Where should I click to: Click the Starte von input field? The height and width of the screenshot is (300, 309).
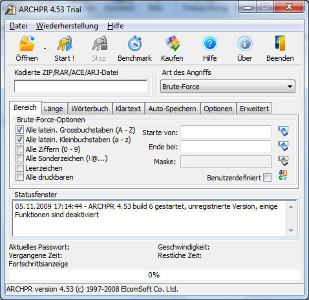coord(226,132)
